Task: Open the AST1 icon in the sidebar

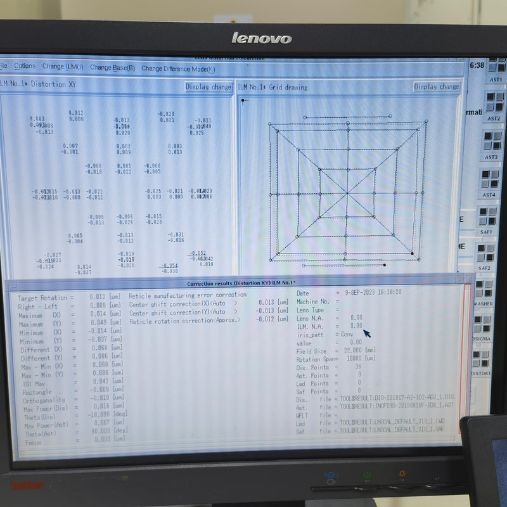Action: tap(496, 70)
